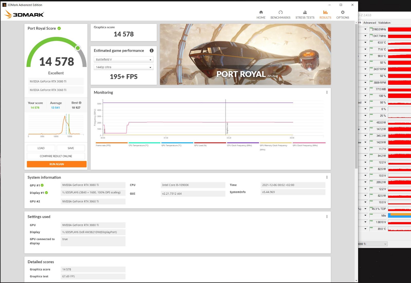The image size is (411, 283).
Task: Click the info icon beside Best score
Action: (80, 103)
